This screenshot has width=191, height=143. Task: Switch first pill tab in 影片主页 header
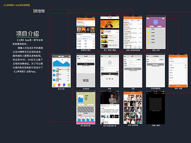[x=60, y=56]
